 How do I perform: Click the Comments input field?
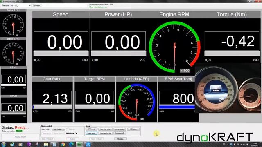pyautogui.click(x=64, y=5)
